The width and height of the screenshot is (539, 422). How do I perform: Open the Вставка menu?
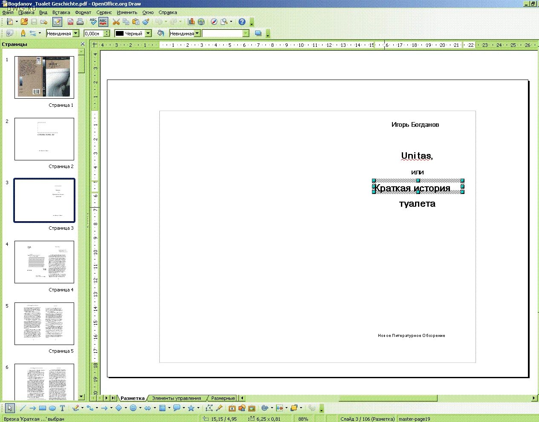61,12
